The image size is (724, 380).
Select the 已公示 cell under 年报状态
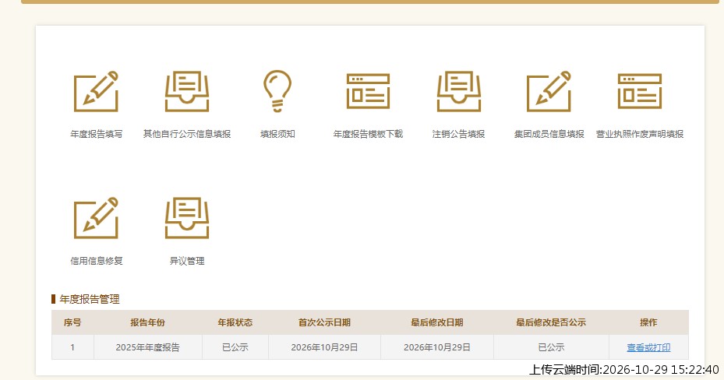235,347
